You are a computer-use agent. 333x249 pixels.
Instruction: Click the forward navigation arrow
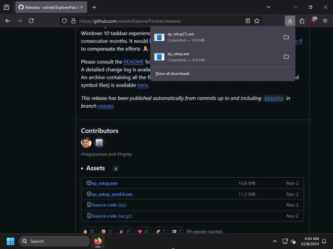tap(19, 21)
